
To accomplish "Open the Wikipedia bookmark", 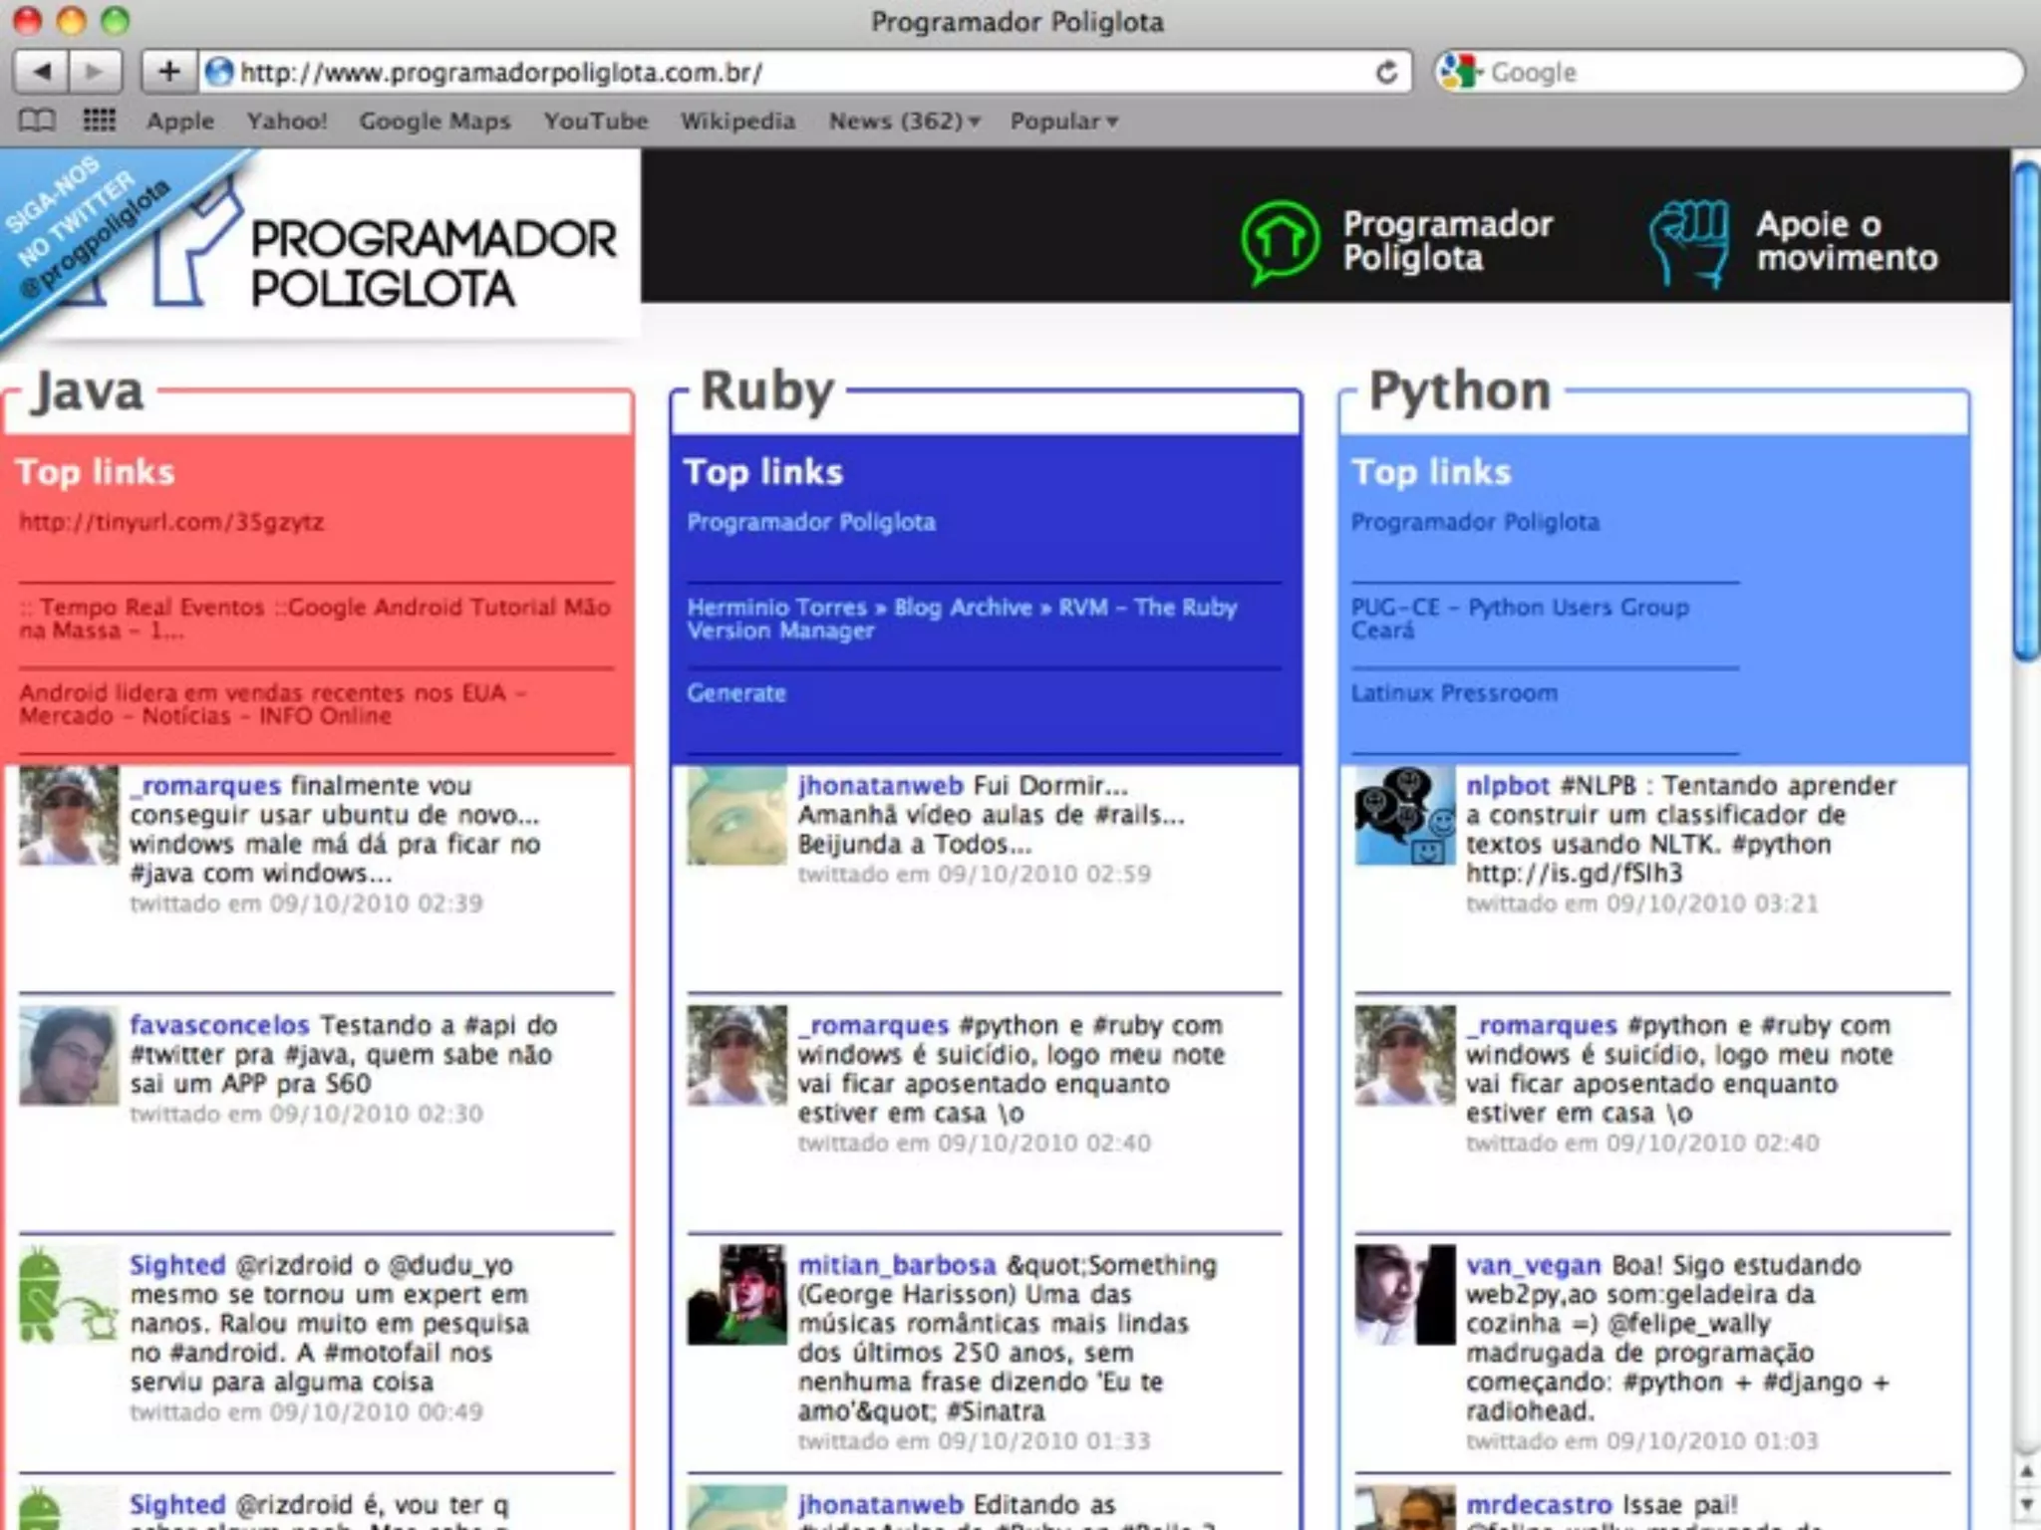I will (x=737, y=121).
